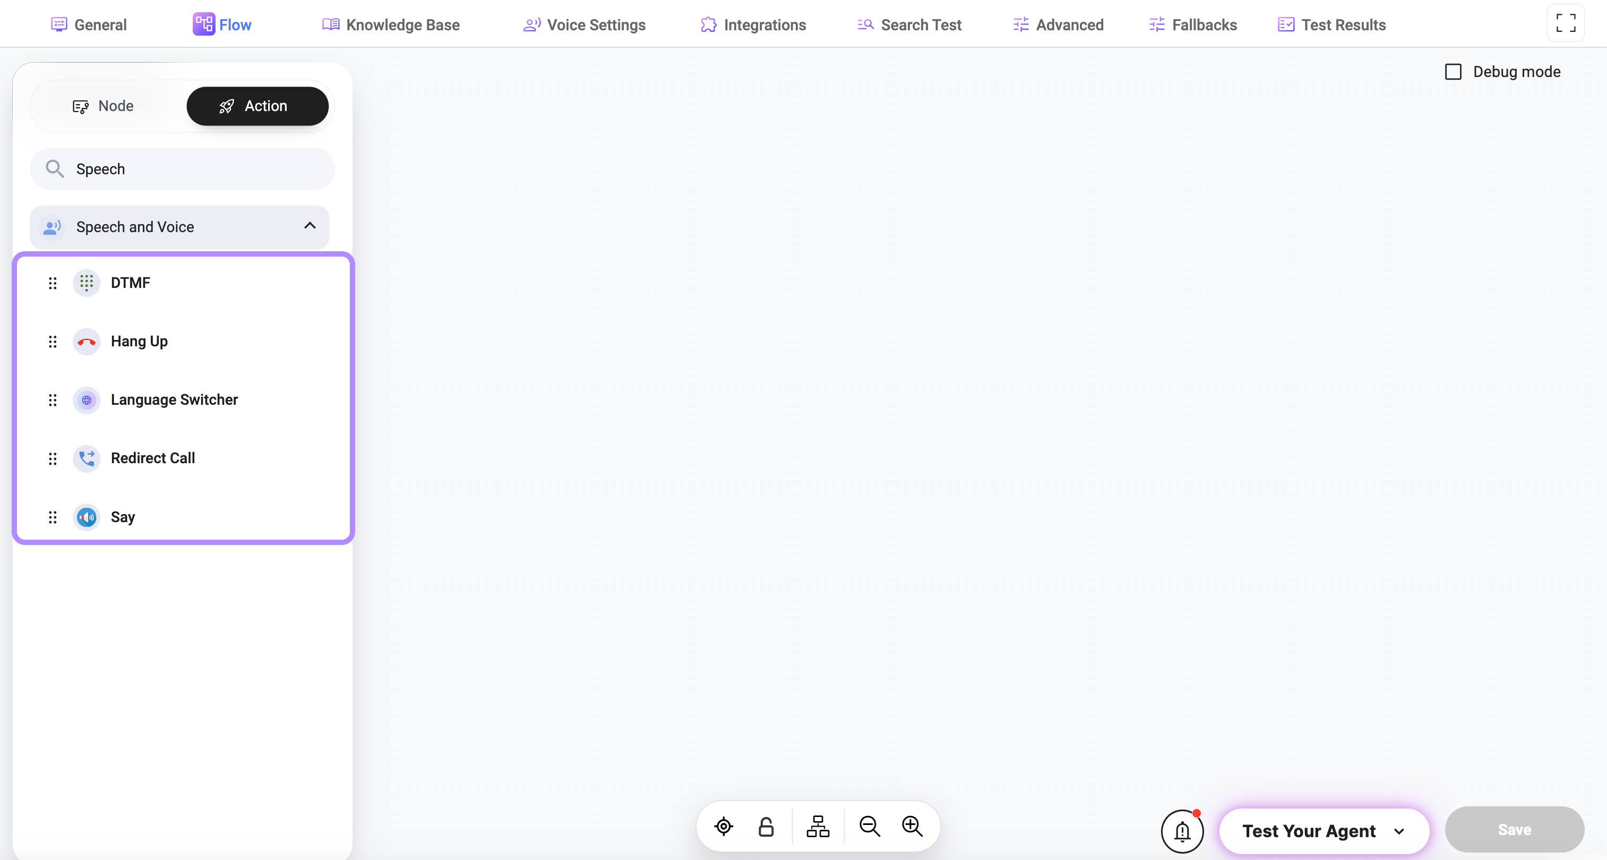
Task: Select the Action palette toggle
Action: 257,106
